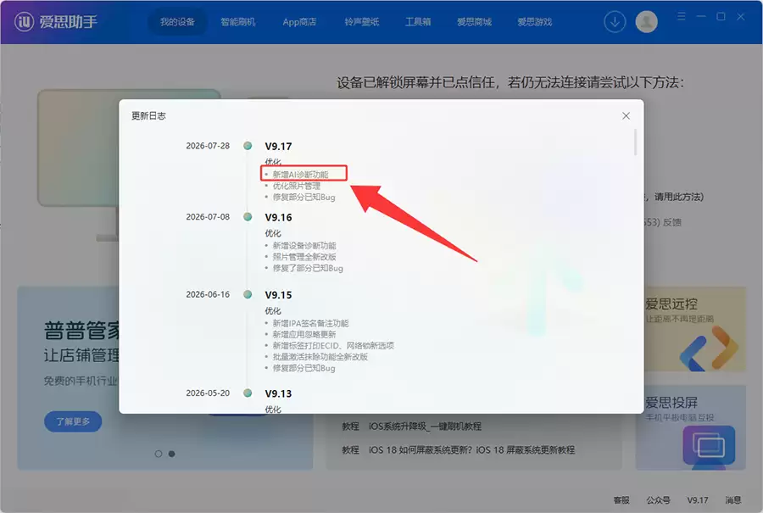This screenshot has width=763, height=513.
Task: Click the 2026-07-08 timeline dot
Action: (248, 216)
